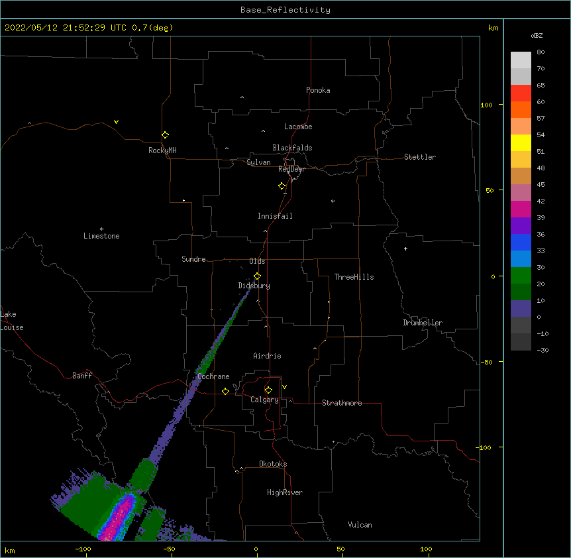The height and width of the screenshot is (558, 571).
Task: Click the white asterisk above Limestone
Action: pyautogui.click(x=101, y=229)
